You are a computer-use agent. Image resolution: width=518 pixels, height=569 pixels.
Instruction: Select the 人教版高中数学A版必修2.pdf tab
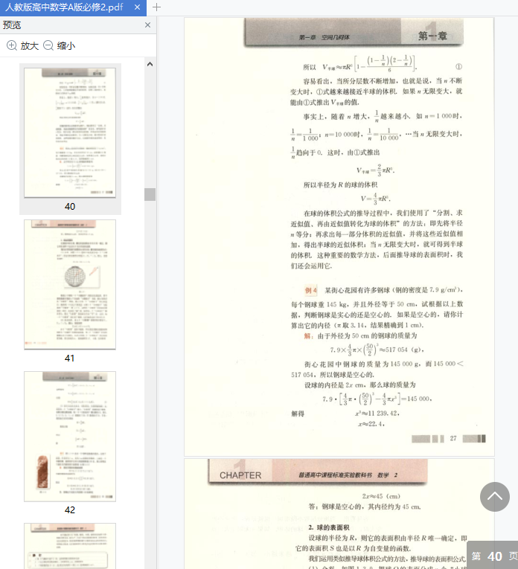click(73, 7)
